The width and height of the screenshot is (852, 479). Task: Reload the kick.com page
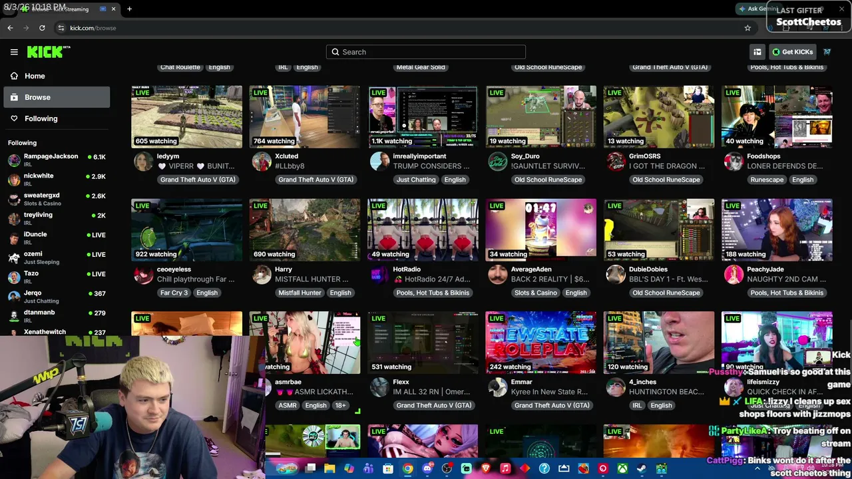point(42,28)
